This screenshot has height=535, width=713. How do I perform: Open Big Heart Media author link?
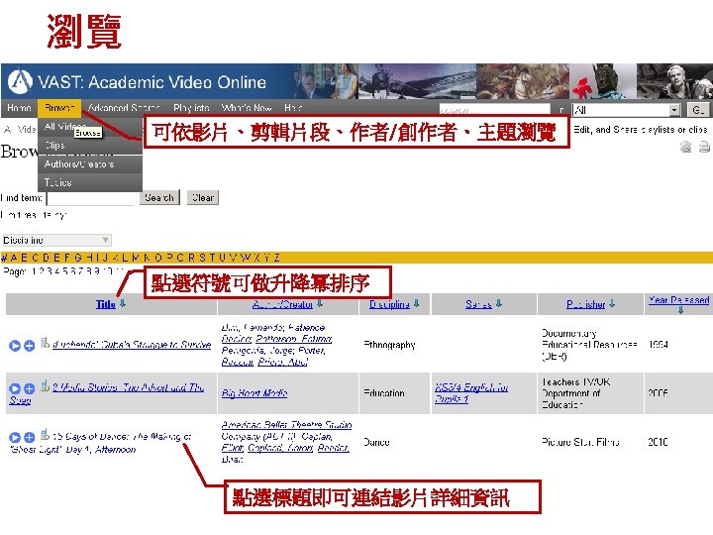(x=255, y=392)
